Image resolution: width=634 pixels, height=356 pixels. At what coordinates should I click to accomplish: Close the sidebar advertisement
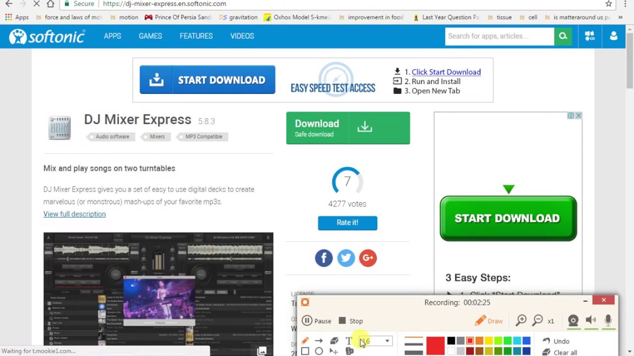579,116
